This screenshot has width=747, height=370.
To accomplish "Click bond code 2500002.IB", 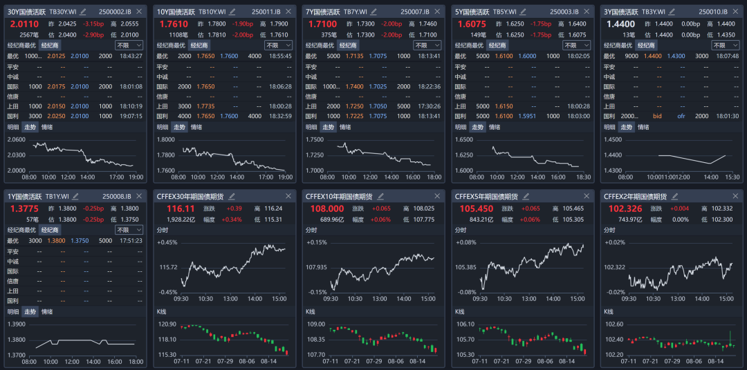I will [x=115, y=12].
